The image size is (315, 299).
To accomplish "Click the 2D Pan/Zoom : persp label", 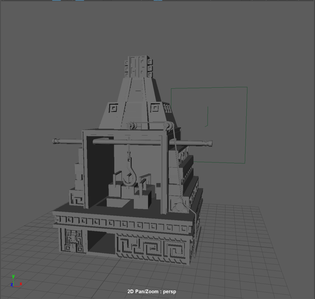I will (152, 291).
